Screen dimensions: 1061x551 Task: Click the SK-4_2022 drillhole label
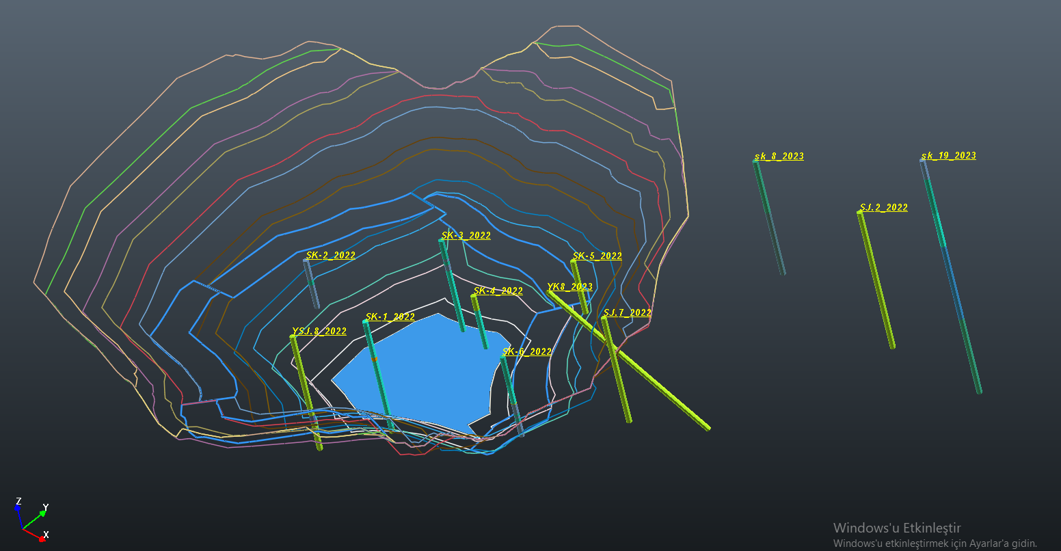click(x=498, y=291)
